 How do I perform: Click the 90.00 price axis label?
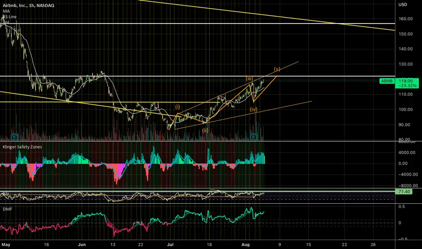coord(404,124)
